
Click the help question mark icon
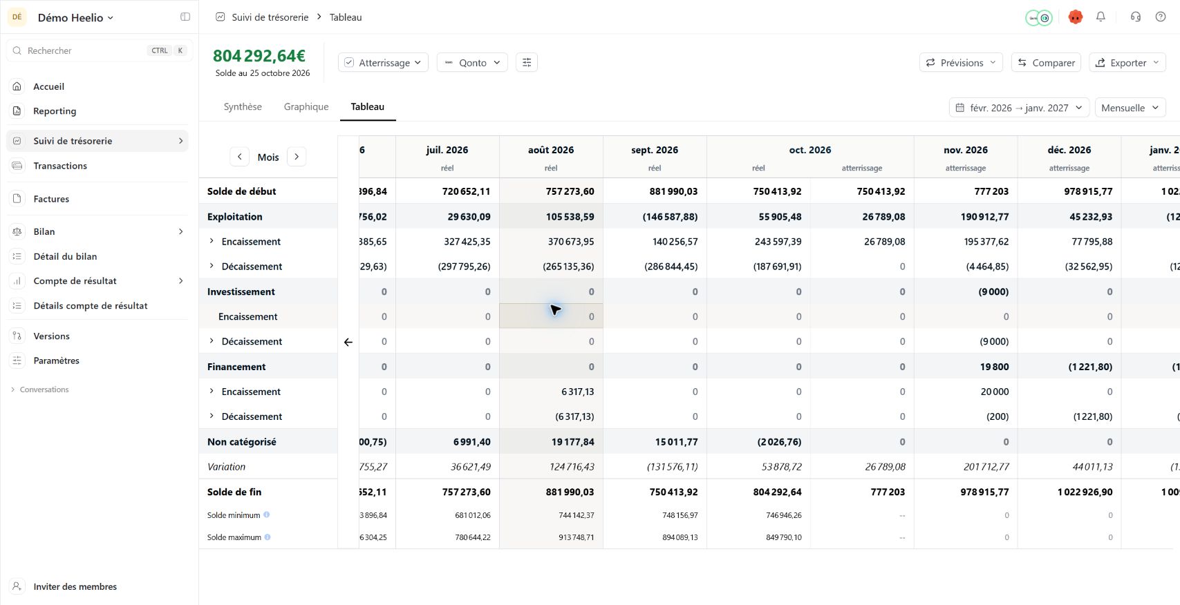point(1161,17)
